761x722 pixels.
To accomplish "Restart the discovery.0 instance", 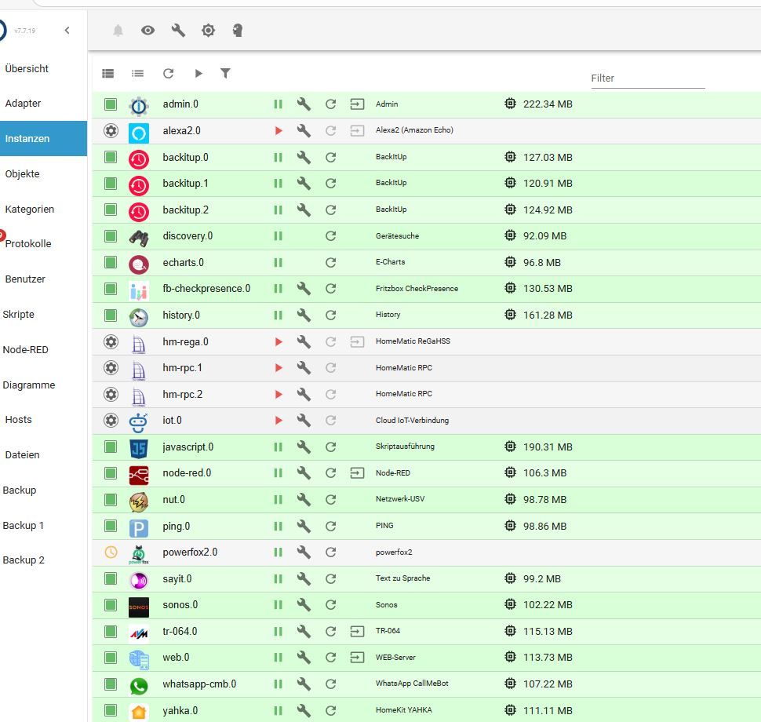I will pos(331,236).
